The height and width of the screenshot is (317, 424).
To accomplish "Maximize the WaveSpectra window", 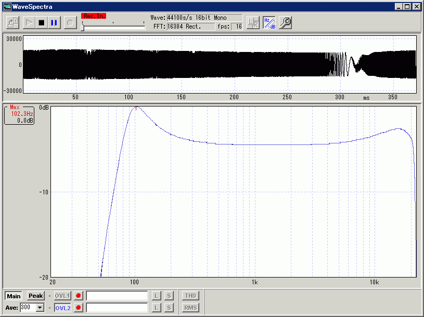I will (x=407, y=7).
